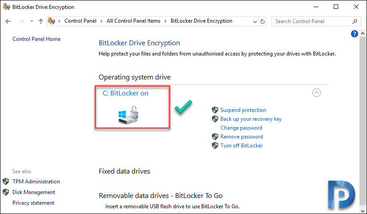Click the shield icon beside Turn off BitLocker
Screen dimensions: 367x214
pos(215,146)
